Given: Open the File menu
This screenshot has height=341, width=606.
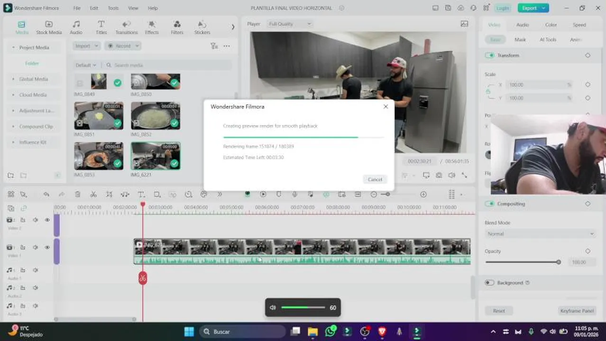Looking at the screenshot, I should coord(77,8).
